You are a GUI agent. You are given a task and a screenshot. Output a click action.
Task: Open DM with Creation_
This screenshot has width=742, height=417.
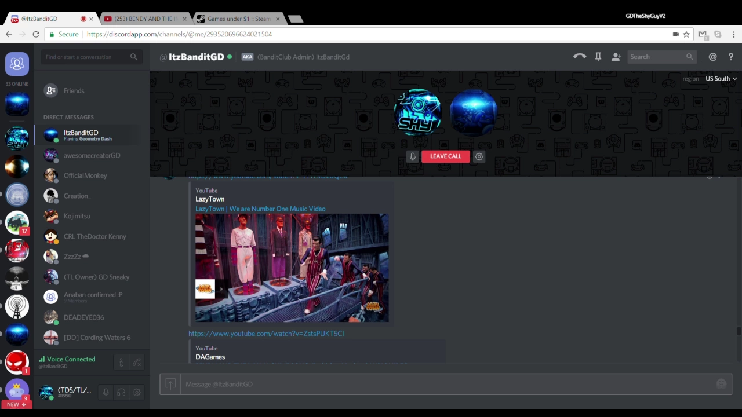92,196
